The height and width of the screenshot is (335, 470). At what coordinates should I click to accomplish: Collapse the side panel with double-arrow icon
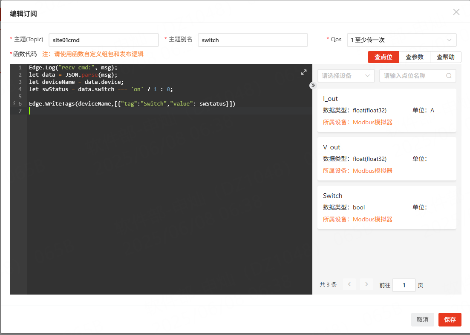[x=313, y=85]
